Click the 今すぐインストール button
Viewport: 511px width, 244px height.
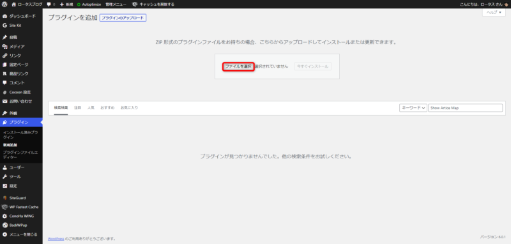(x=312, y=66)
